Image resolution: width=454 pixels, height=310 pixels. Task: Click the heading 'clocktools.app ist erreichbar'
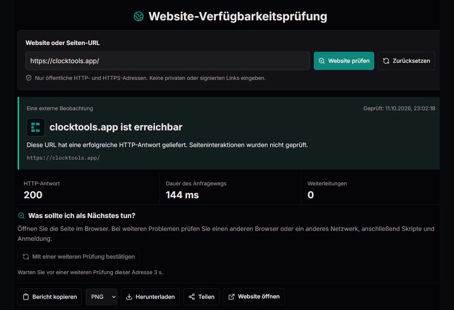coord(116,127)
